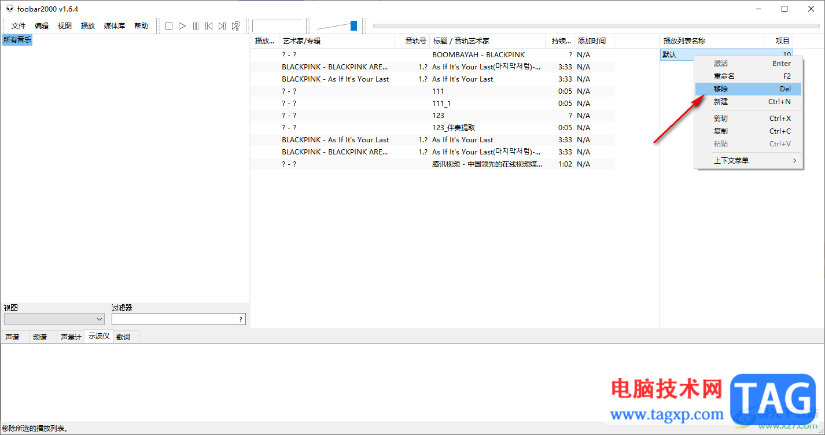825x435 pixels.
Task: Select the track titled 123
Action: coord(432,115)
